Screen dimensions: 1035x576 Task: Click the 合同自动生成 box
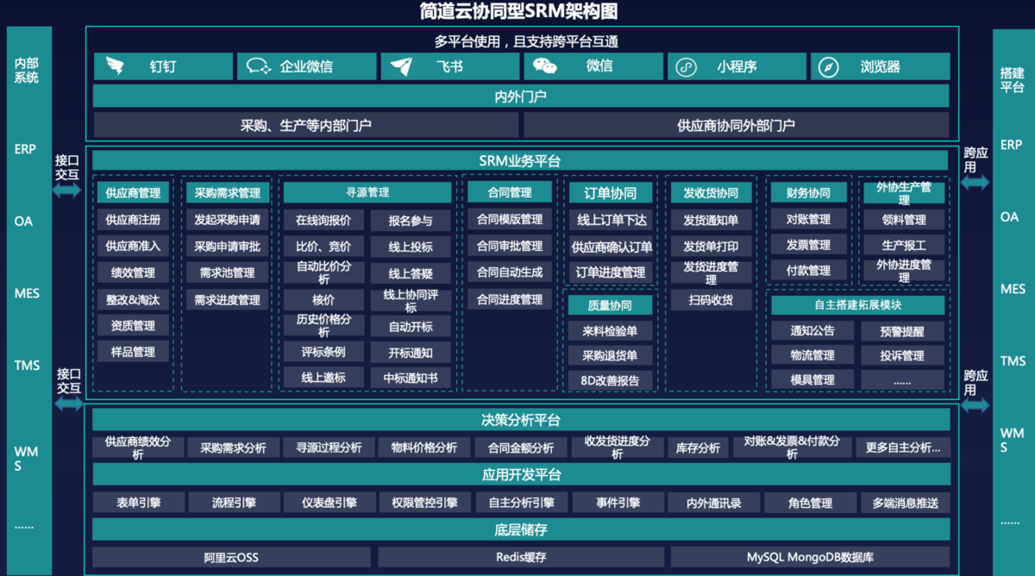[x=509, y=272]
